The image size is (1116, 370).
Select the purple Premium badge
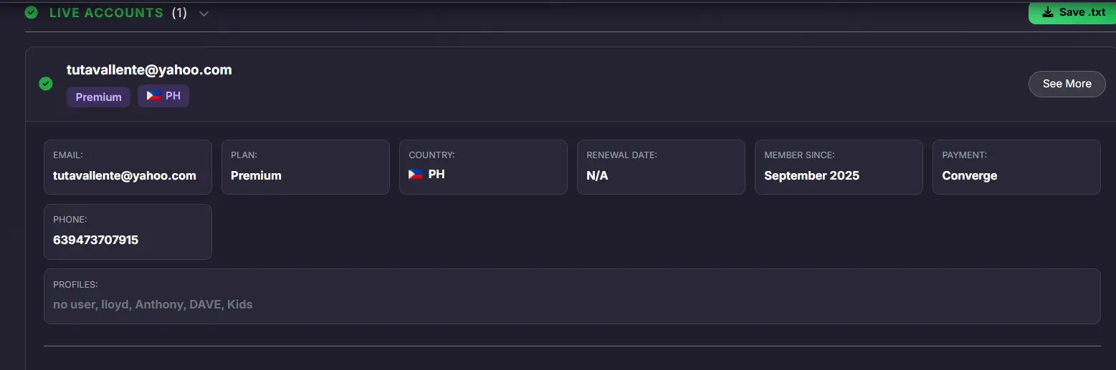(x=98, y=97)
